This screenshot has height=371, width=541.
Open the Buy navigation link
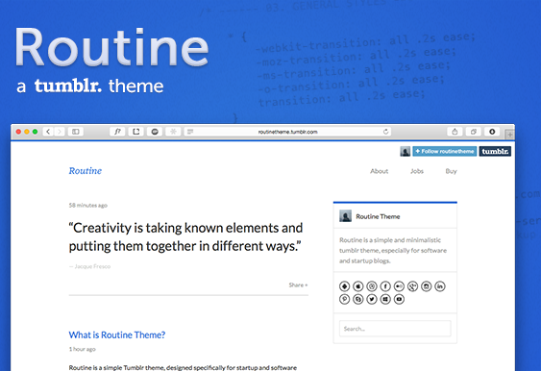pyautogui.click(x=451, y=171)
